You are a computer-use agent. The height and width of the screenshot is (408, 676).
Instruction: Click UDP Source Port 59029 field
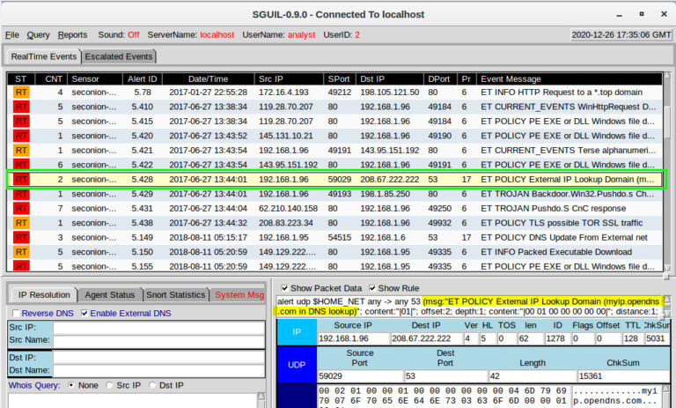point(360,376)
